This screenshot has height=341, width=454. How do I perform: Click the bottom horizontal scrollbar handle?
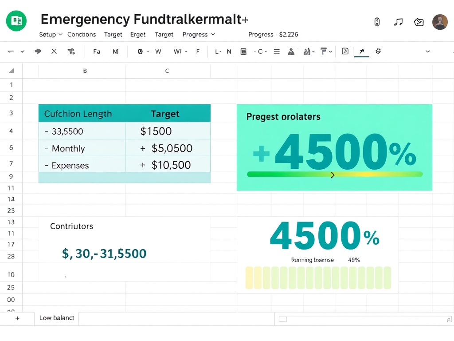pyautogui.click(x=282, y=319)
